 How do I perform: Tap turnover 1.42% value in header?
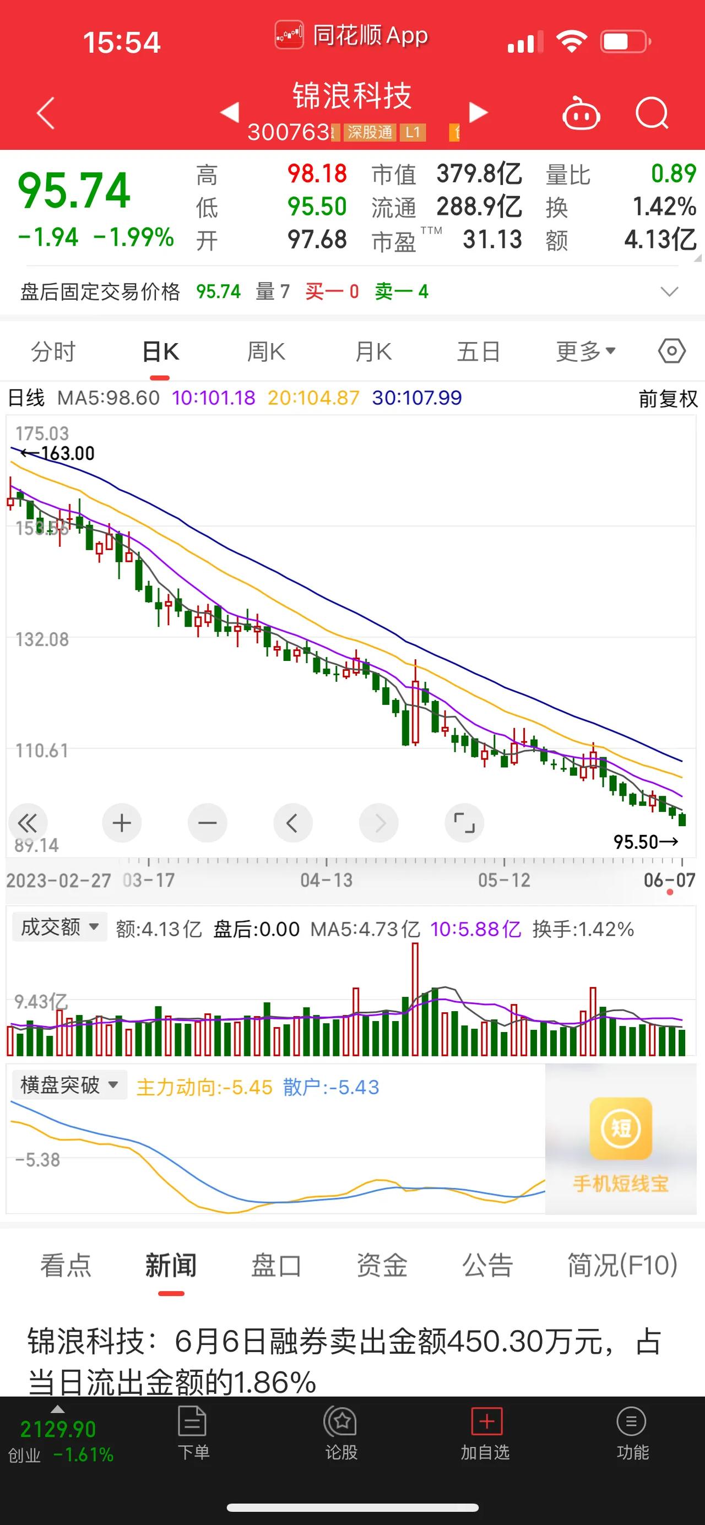click(x=665, y=207)
